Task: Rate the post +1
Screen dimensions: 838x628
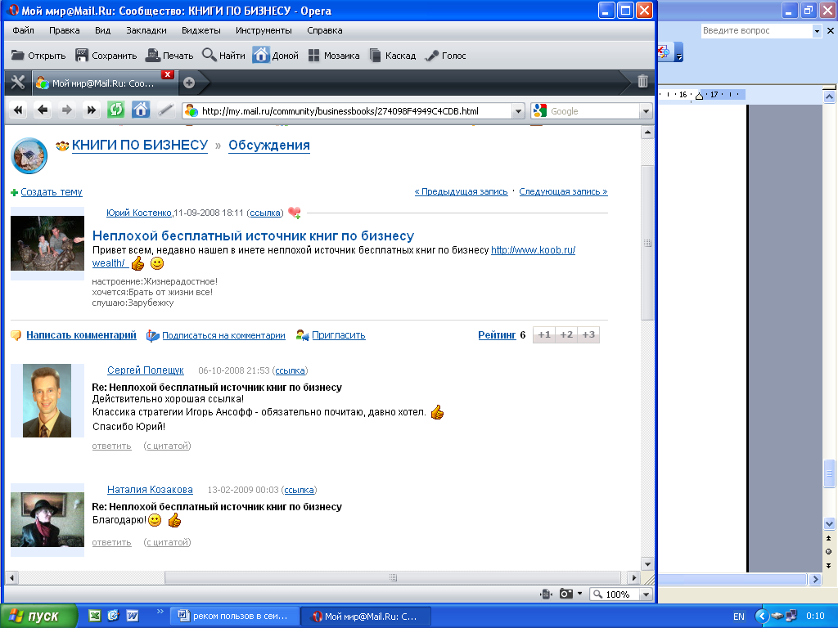Action: (x=544, y=334)
